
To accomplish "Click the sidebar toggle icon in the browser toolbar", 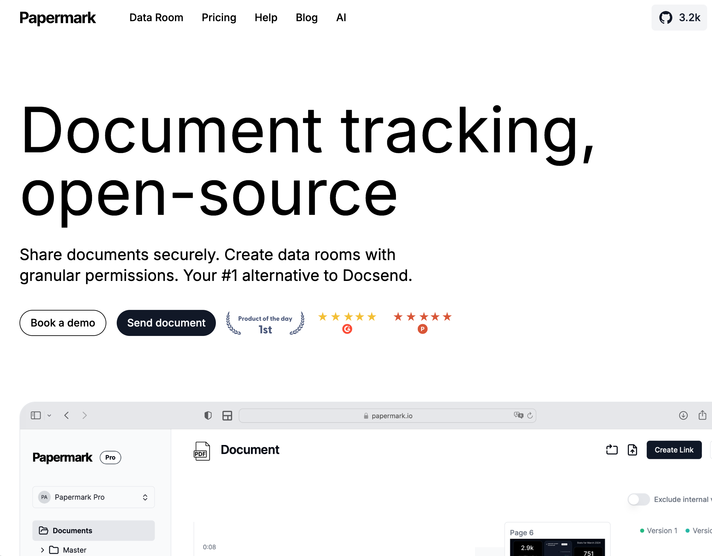I will [x=35, y=415].
